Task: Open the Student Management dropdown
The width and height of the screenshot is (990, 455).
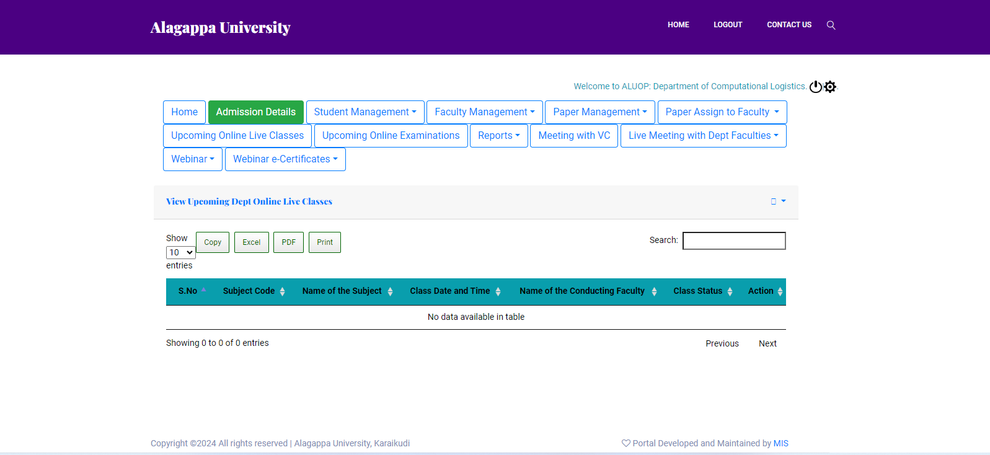Action: pos(365,112)
